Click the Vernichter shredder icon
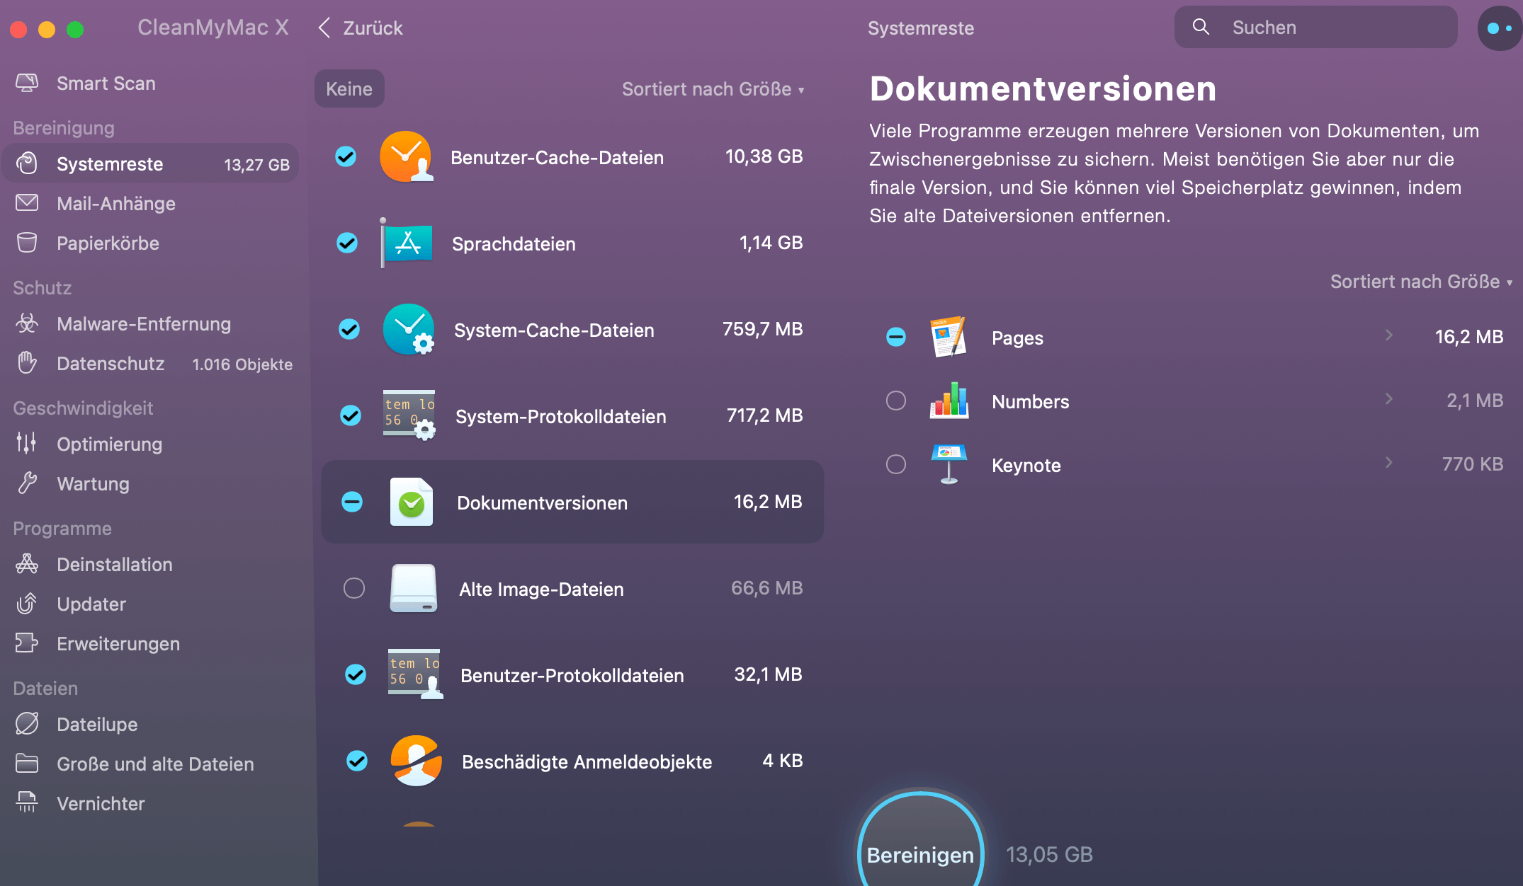Screen dimensions: 1523x886 [27, 803]
